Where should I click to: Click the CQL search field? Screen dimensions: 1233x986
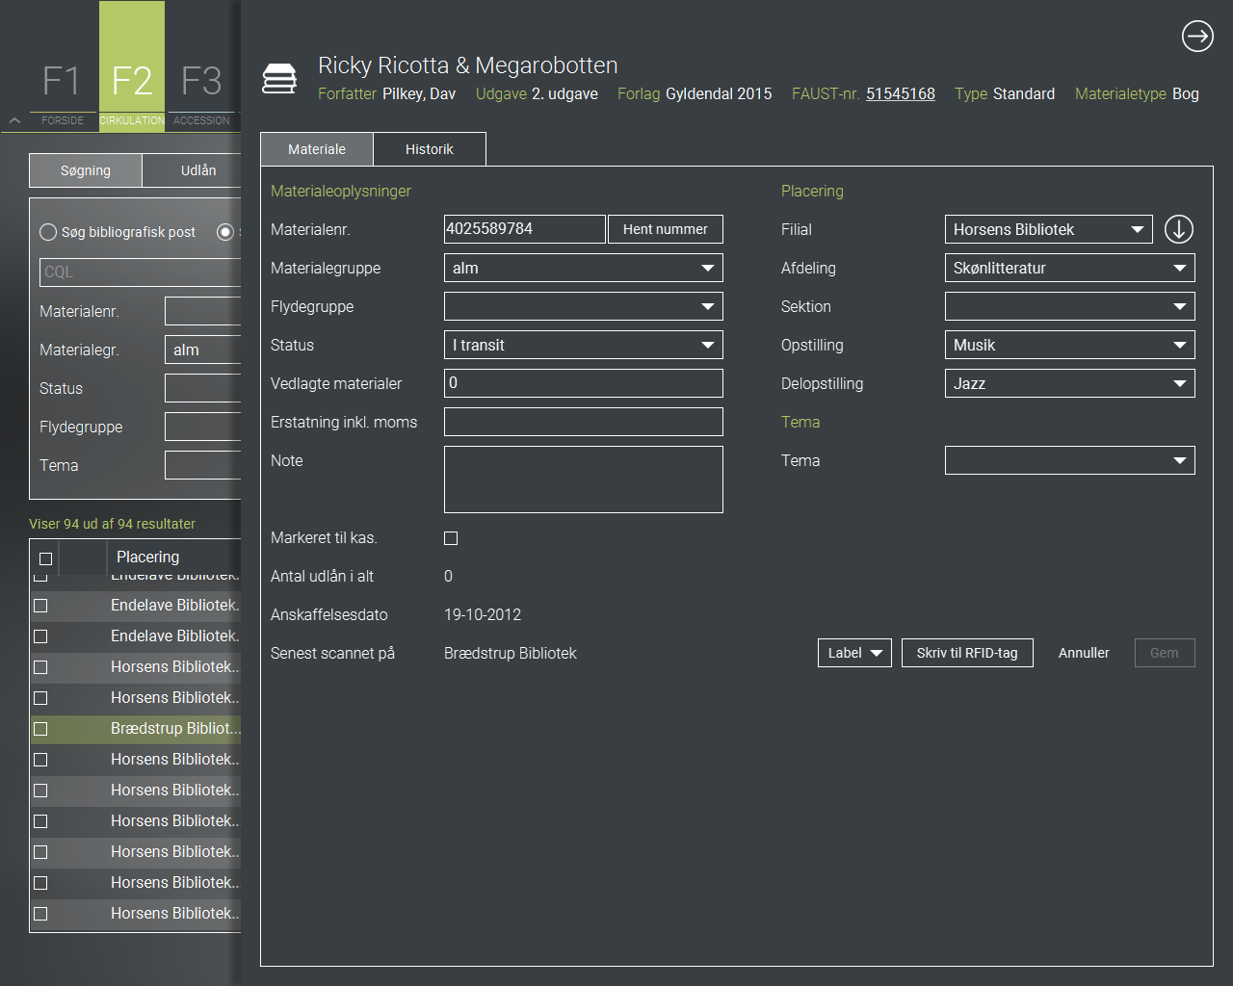point(141,272)
